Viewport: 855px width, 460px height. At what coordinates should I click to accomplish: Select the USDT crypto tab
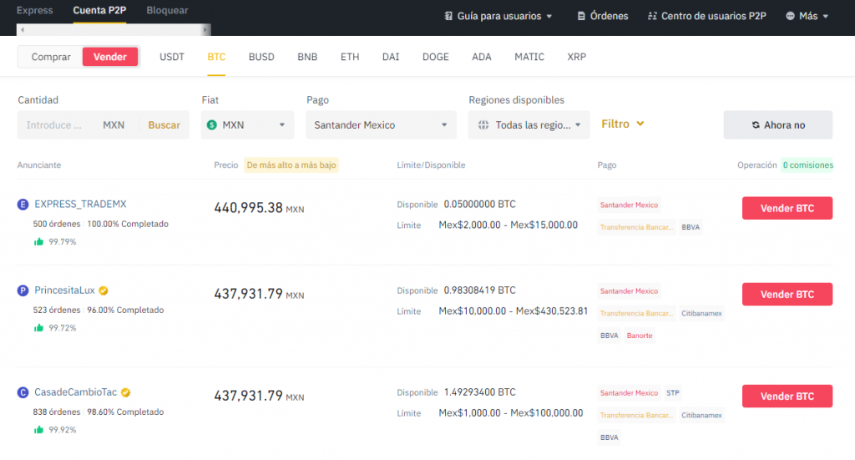172,57
